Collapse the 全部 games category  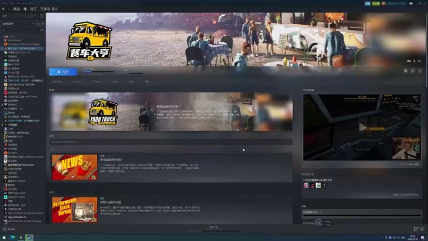click(3, 36)
